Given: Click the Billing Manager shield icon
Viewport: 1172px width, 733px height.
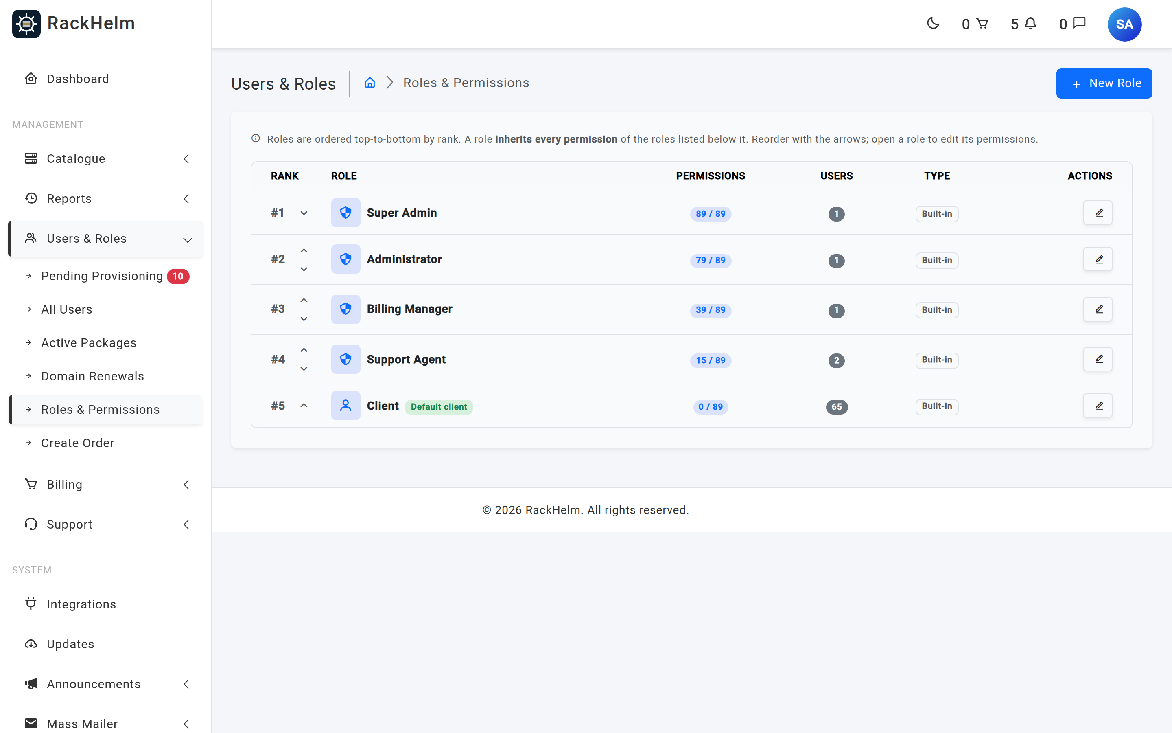Looking at the screenshot, I should [345, 309].
